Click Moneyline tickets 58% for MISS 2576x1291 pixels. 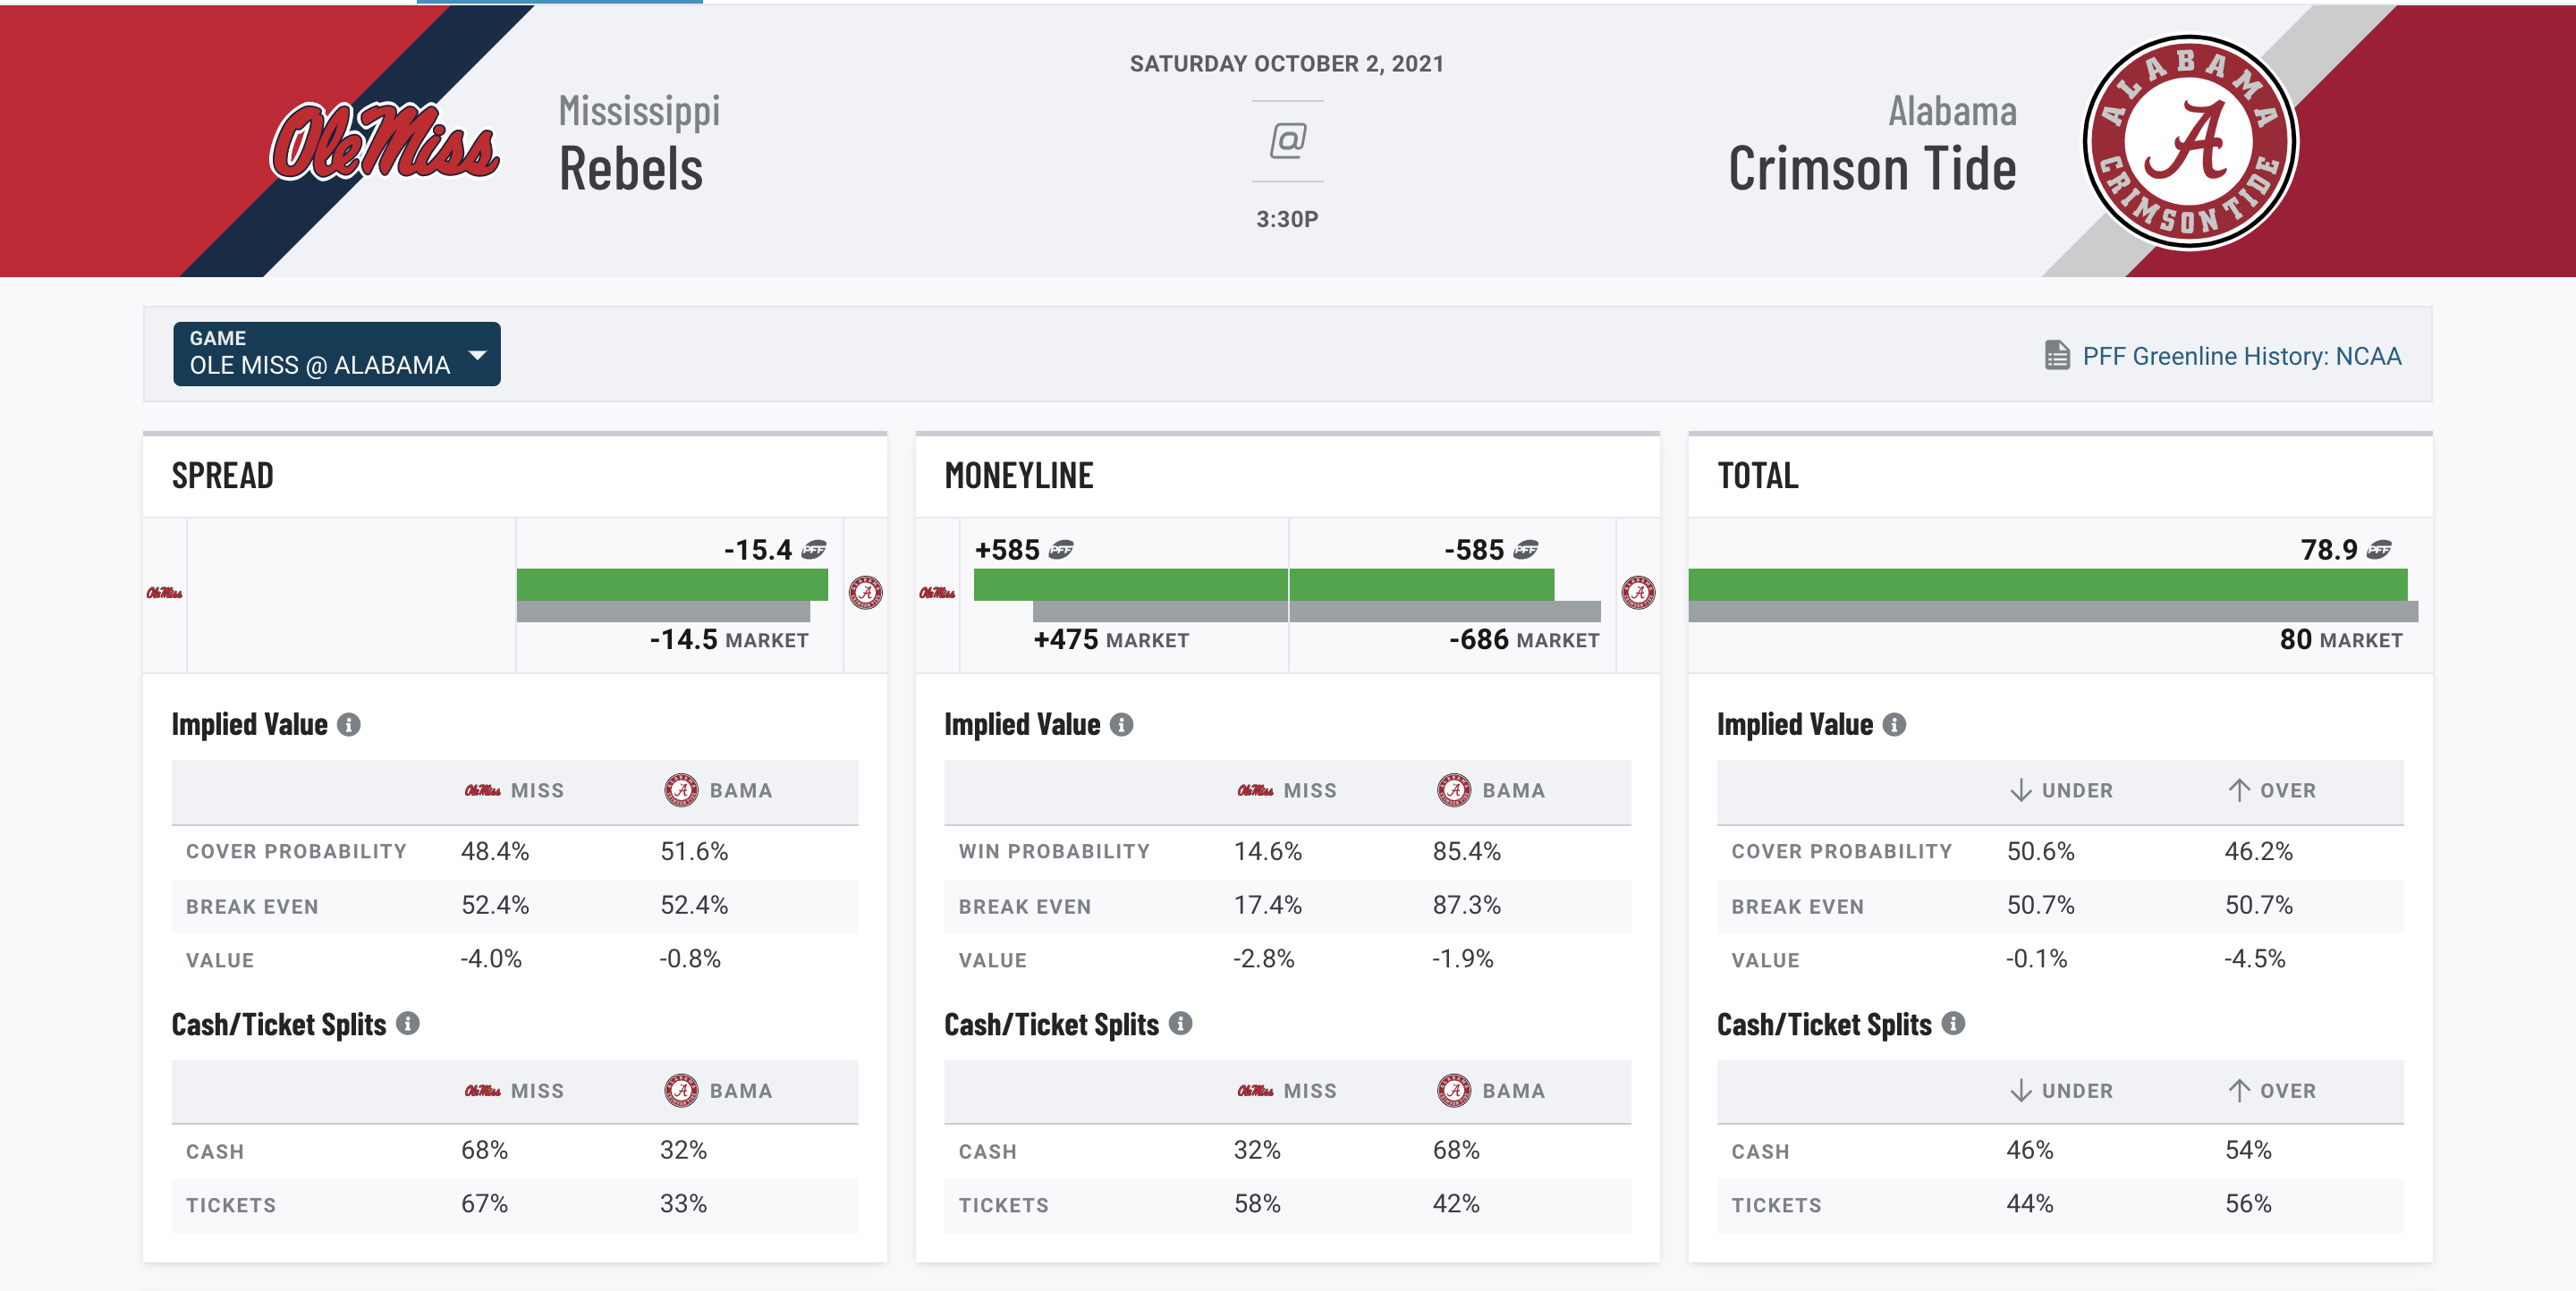click(1257, 1204)
